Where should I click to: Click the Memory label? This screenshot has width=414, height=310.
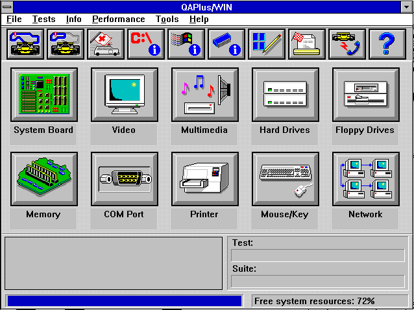[x=43, y=214]
